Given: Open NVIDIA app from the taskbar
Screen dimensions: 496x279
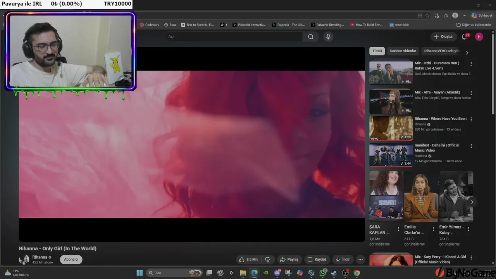Looking at the screenshot, I should click(266, 273).
